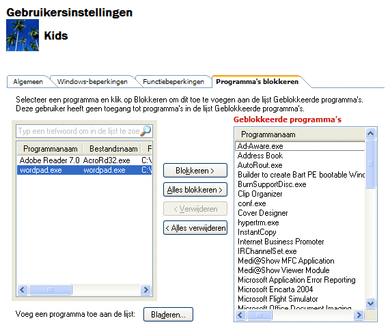Select Microsoft Flight Simulator entry

pos(300,299)
